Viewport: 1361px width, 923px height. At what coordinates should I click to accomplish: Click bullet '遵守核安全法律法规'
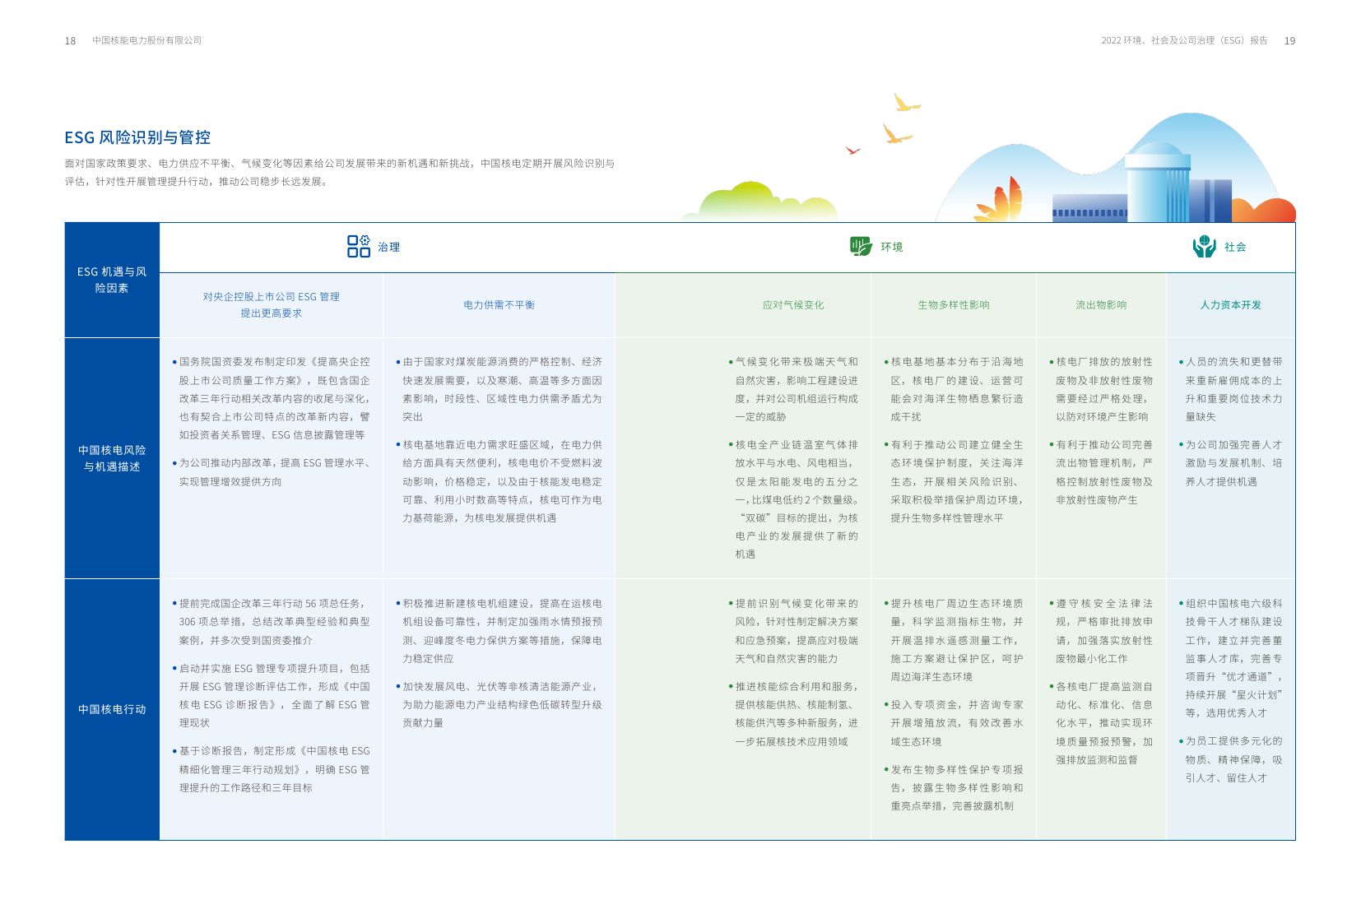tap(1101, 631)
